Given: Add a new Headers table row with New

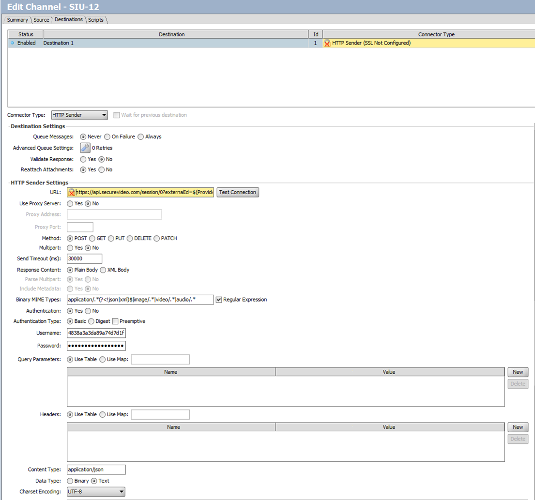Looking at the screenshot, I should (518, 427).
